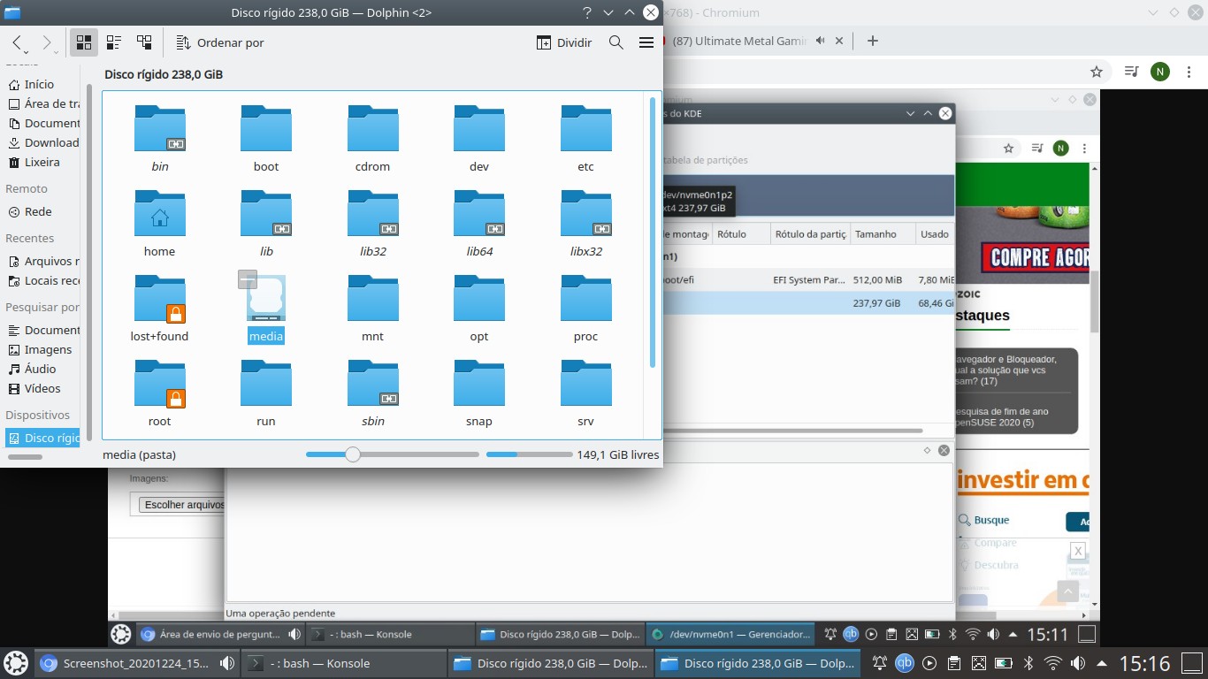Open Arquivos recentes entry under Recentes
The width and height of the screenshot is (1208, 679).
pyautogui.click(x=42, y=261)
